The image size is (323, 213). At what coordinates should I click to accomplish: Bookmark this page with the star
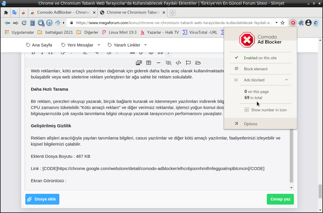tap(283, 23)
